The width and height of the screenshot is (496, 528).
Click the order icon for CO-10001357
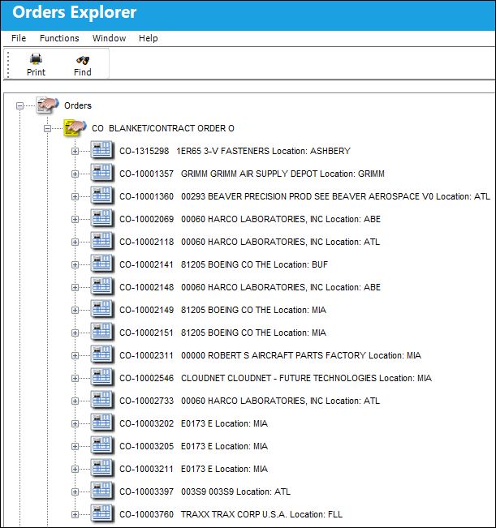(101, 174)
